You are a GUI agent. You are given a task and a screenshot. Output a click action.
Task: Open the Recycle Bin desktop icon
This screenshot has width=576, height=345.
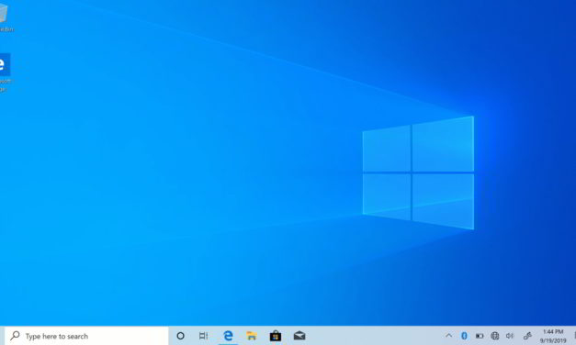[x=5, y=17]
